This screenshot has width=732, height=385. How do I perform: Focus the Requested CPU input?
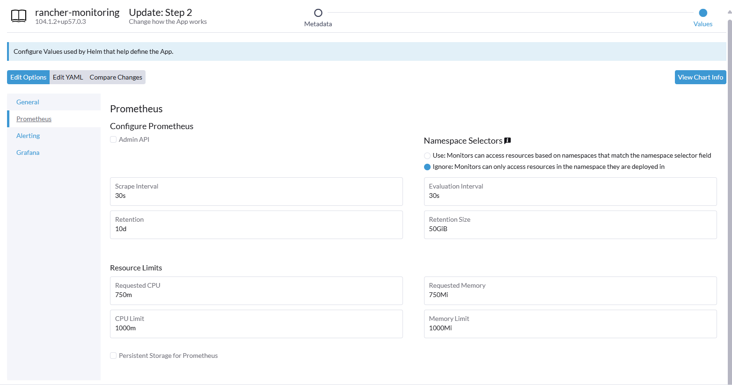pos(256,295)
